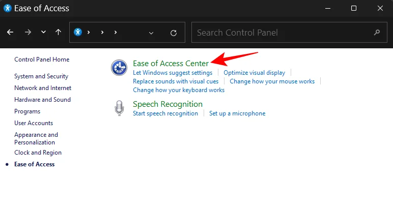
Task: Maximize the Ease of Access window
Action: click(x=354, y=8)
